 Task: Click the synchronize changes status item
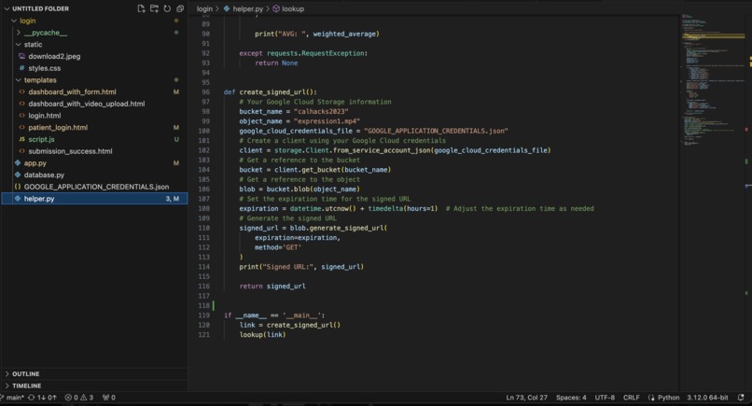42,398
